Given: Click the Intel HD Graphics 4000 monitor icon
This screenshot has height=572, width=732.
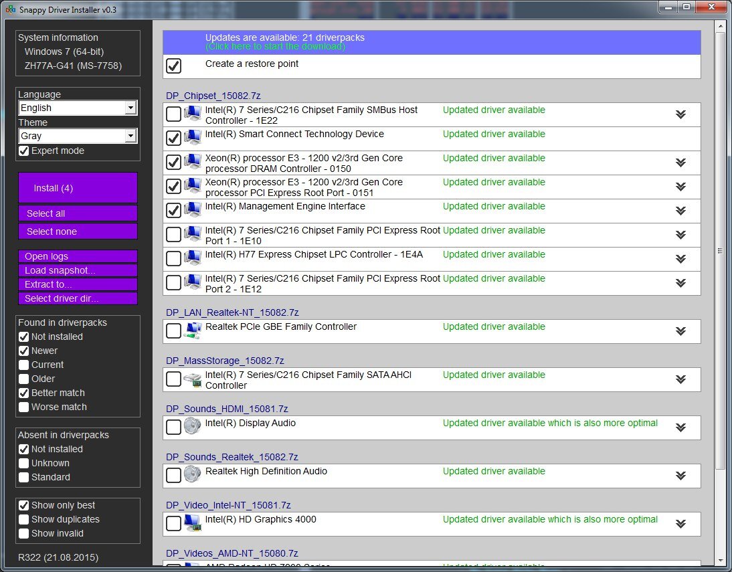Looking at the screenshot, I should coord(192,522).
